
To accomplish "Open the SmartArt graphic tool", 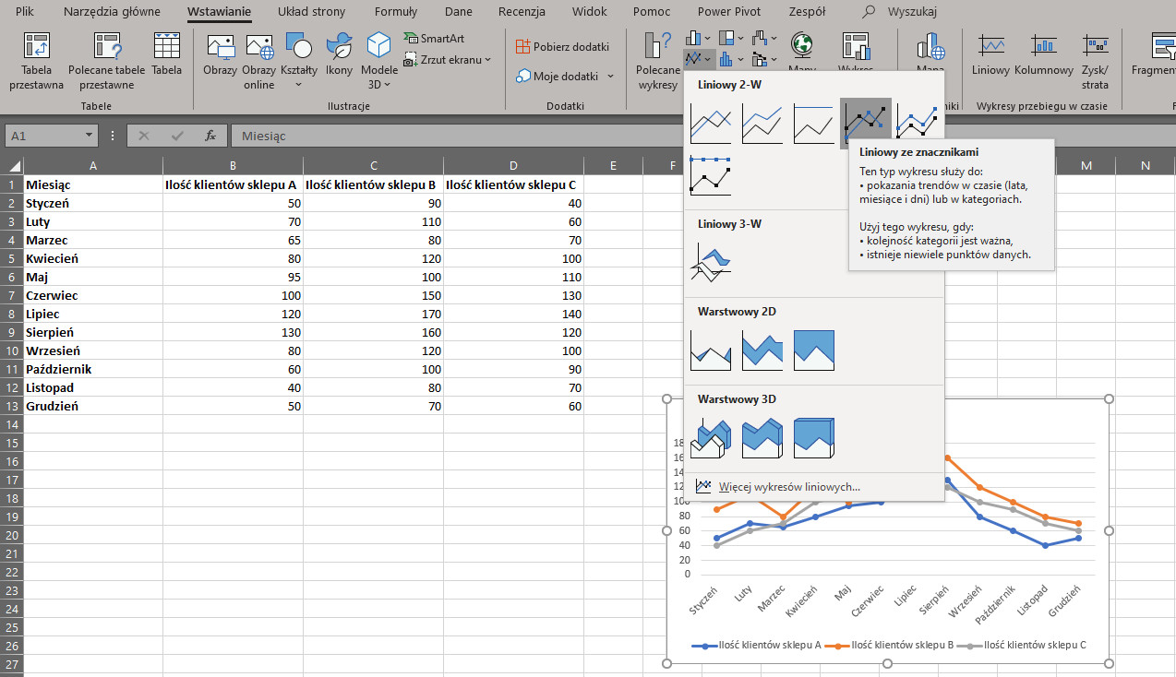I will click(x=434, y=39).
